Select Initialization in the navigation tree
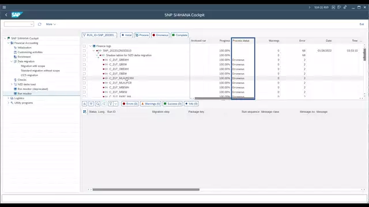 pyautogui.click(x=24, y=48)
